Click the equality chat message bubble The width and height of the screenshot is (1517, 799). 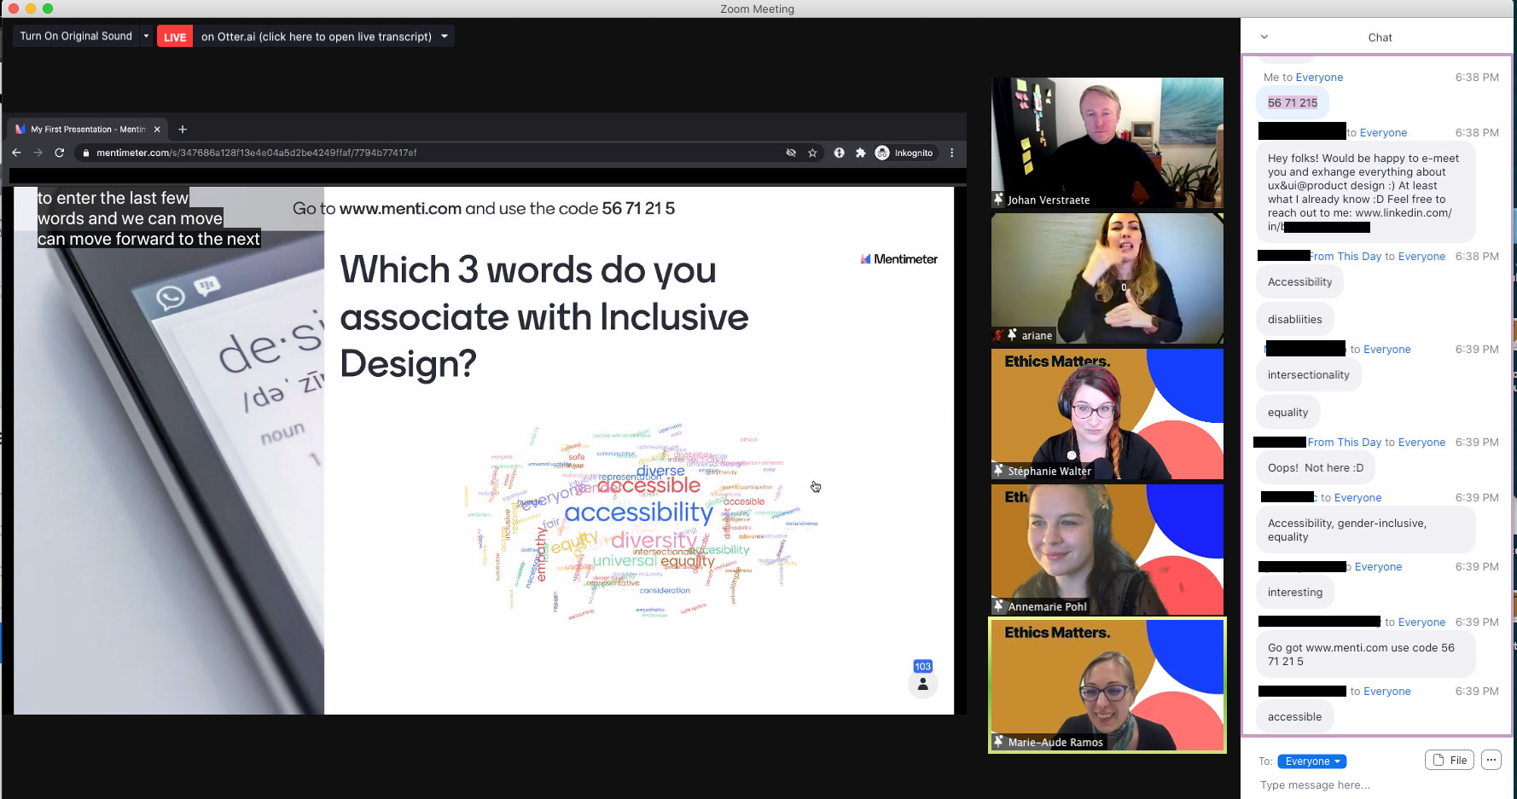coord(1287,413)
